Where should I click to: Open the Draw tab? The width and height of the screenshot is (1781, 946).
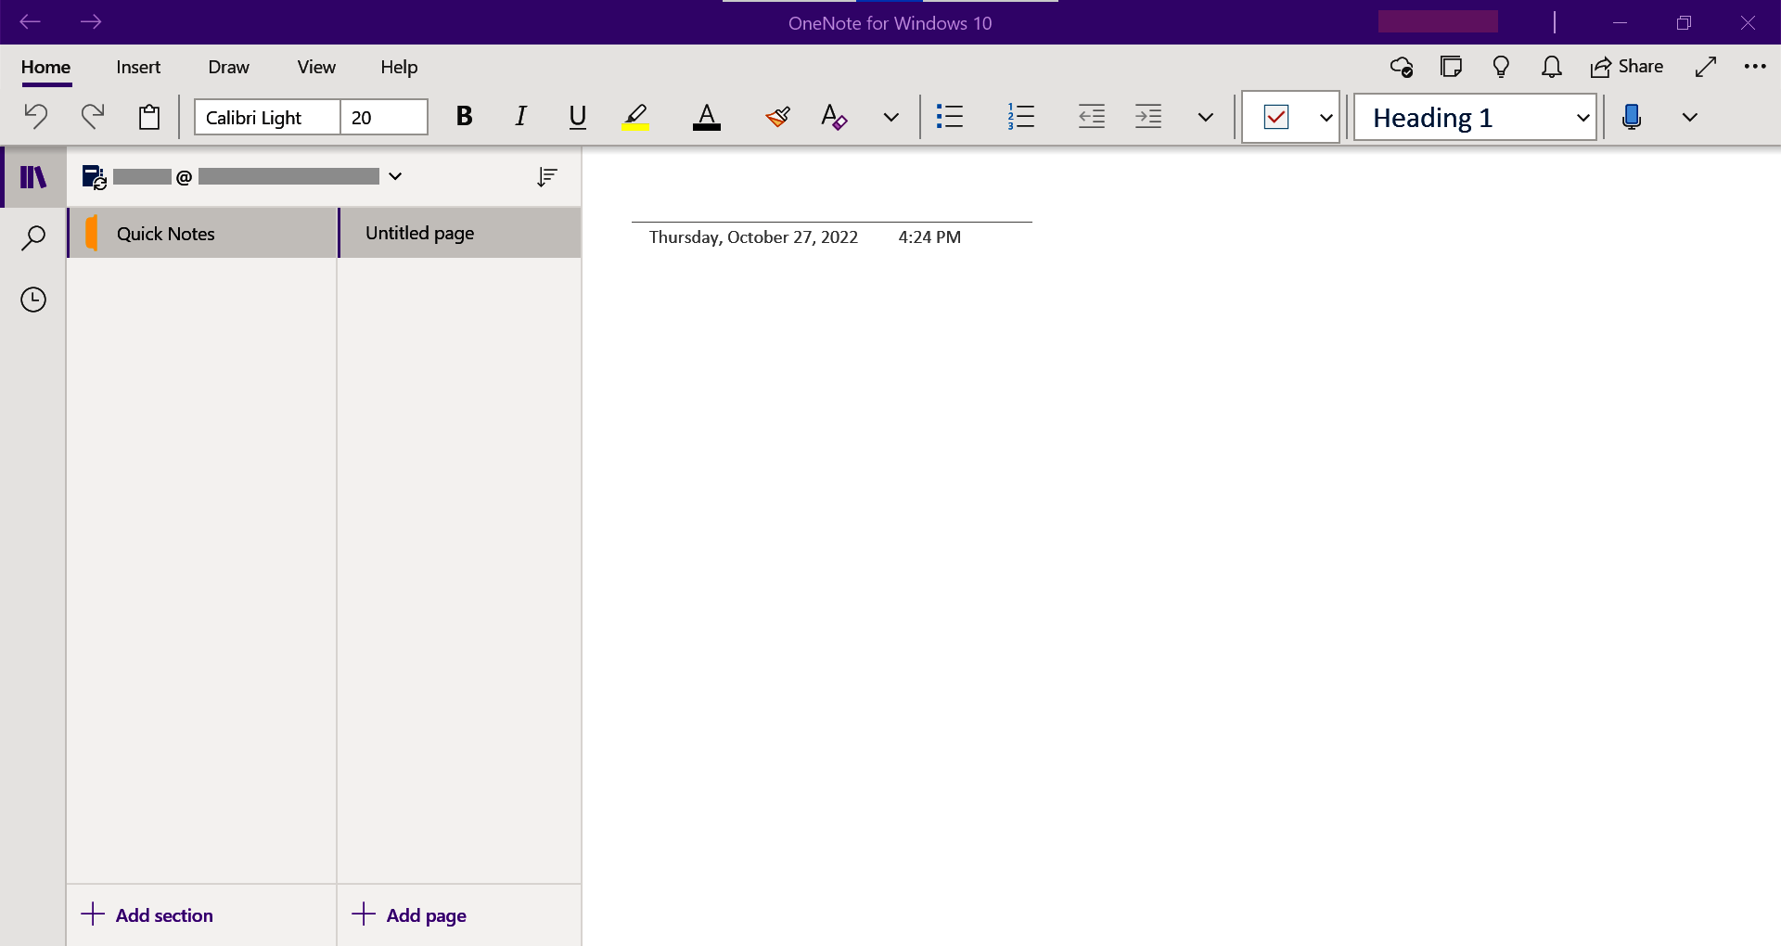[x=228, y=67]
